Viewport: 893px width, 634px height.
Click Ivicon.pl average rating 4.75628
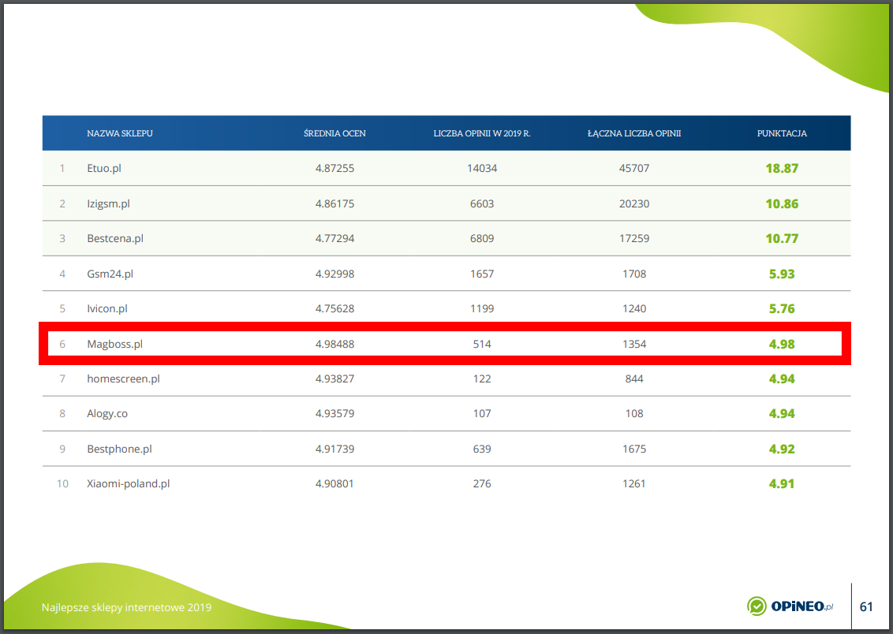(334, 308)
